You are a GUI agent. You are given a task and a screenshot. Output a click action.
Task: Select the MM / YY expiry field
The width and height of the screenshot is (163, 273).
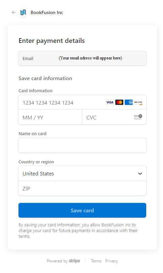point(50,117)
